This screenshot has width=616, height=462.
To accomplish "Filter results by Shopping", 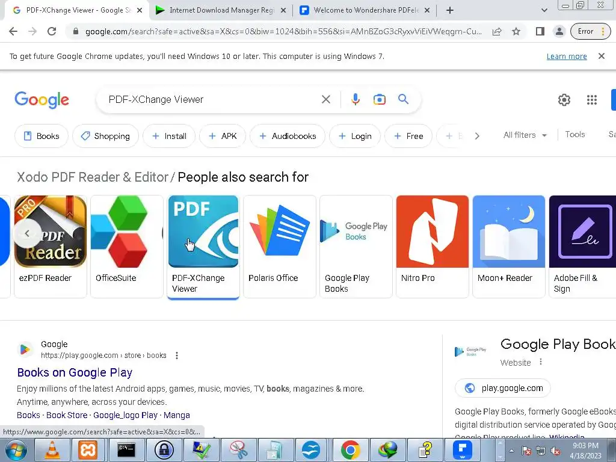I will [105, 136].
